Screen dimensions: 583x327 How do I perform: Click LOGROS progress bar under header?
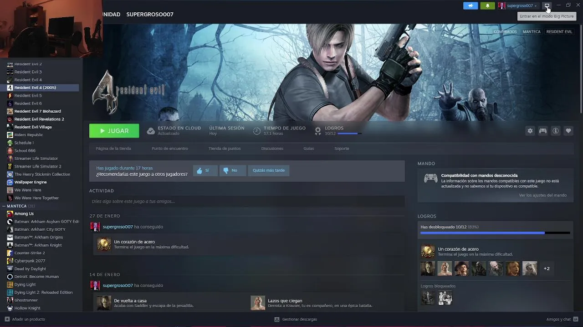tap(350, 134)
